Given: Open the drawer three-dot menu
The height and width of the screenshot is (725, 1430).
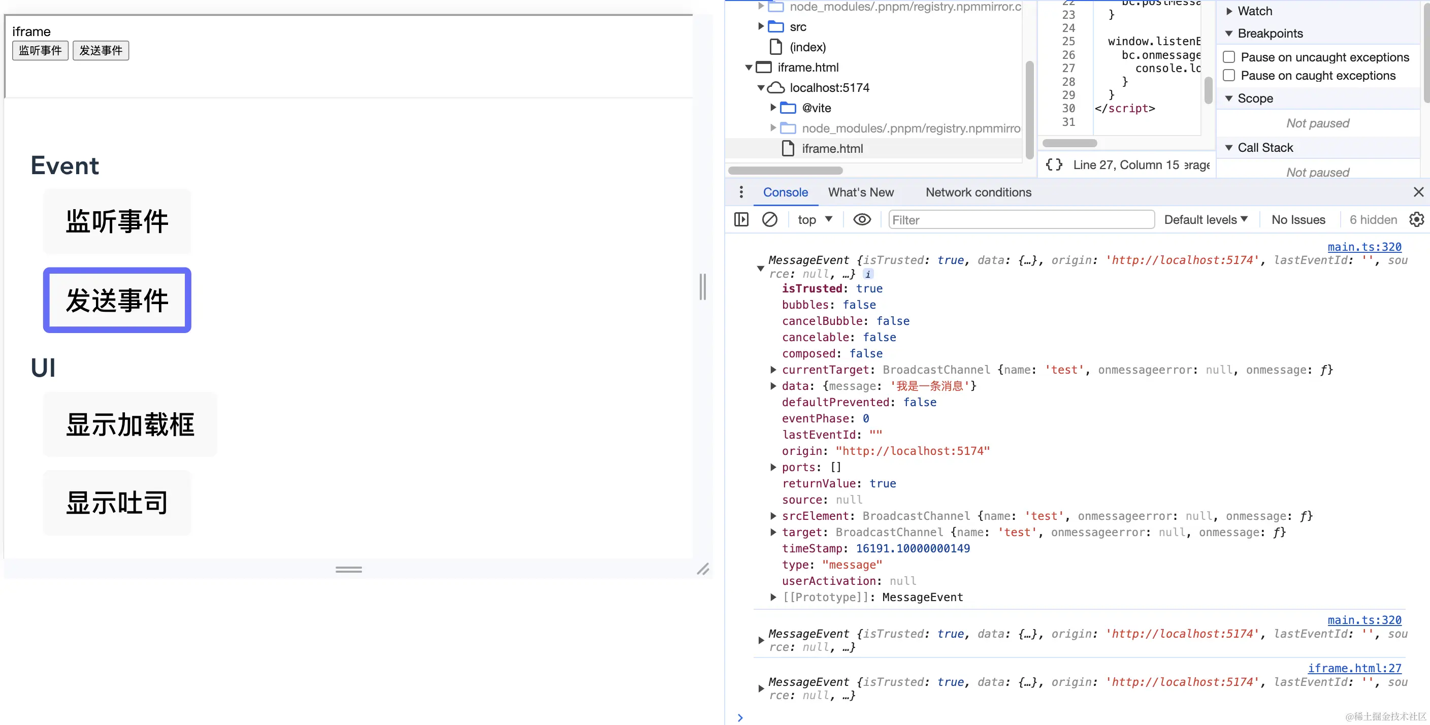Looking at the screenshot, I should point(741,192).
